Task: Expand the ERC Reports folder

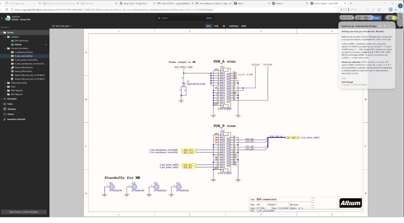Action: pyautogui.click(x=5, y=94)
